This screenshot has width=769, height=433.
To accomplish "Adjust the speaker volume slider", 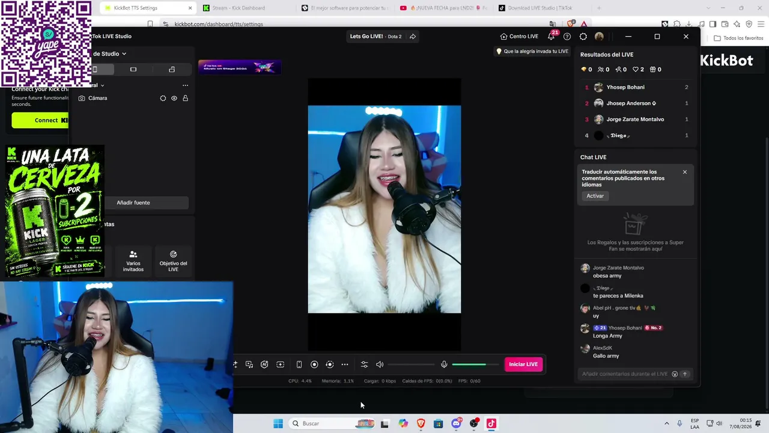I will [411, 364].
